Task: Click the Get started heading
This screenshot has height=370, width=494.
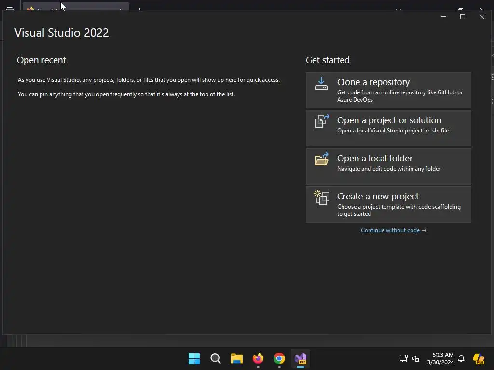Action: click(328, 60)
